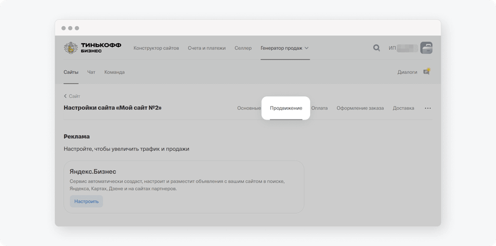Click the Реклама section heading
Image resolution: width=496 pixels, height=246 pixels.
point(77,136)
